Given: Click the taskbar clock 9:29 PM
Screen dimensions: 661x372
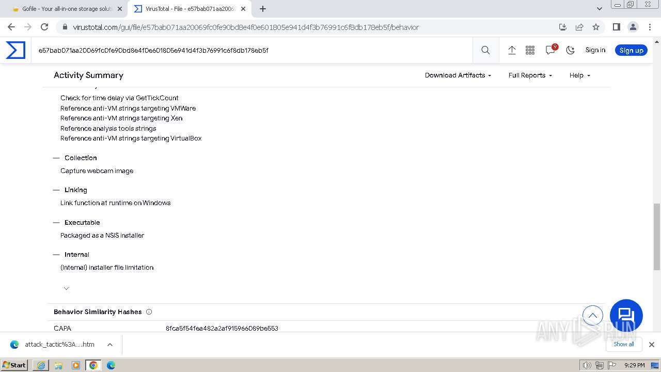Looking at the screenshot, I should [634, 365].
